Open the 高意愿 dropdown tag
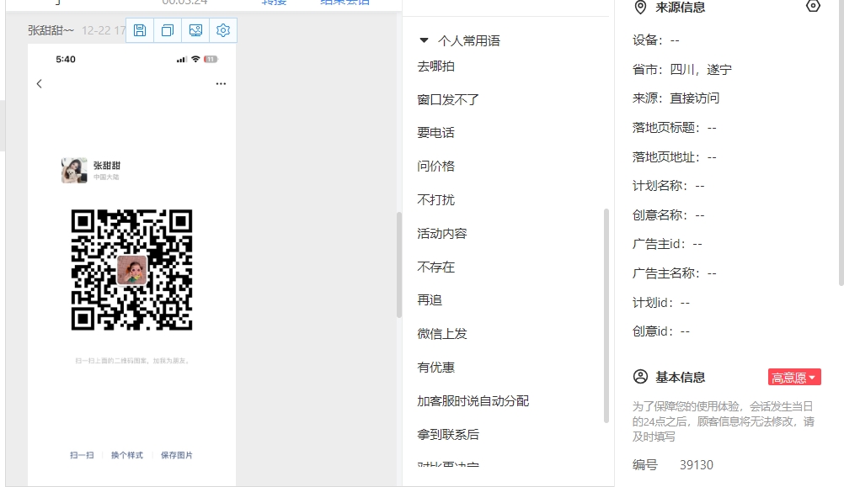Image resolution: width=844 pixels, height=487 pixels. (x=794, y=378)
